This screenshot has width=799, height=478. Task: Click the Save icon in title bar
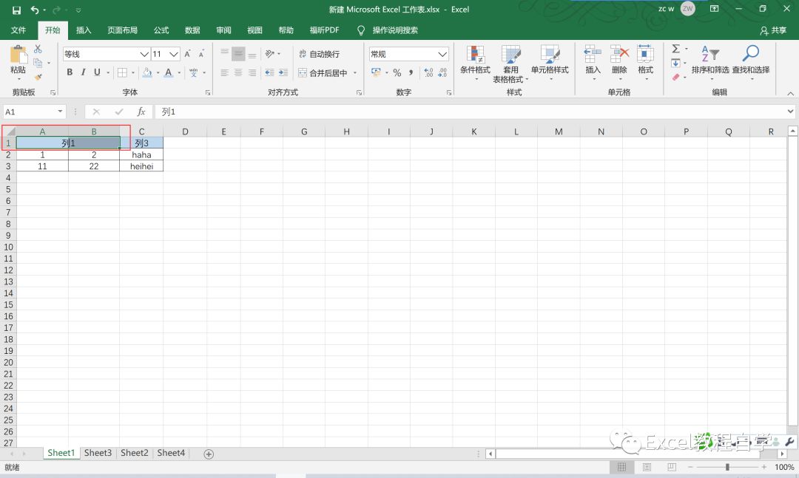16,10
